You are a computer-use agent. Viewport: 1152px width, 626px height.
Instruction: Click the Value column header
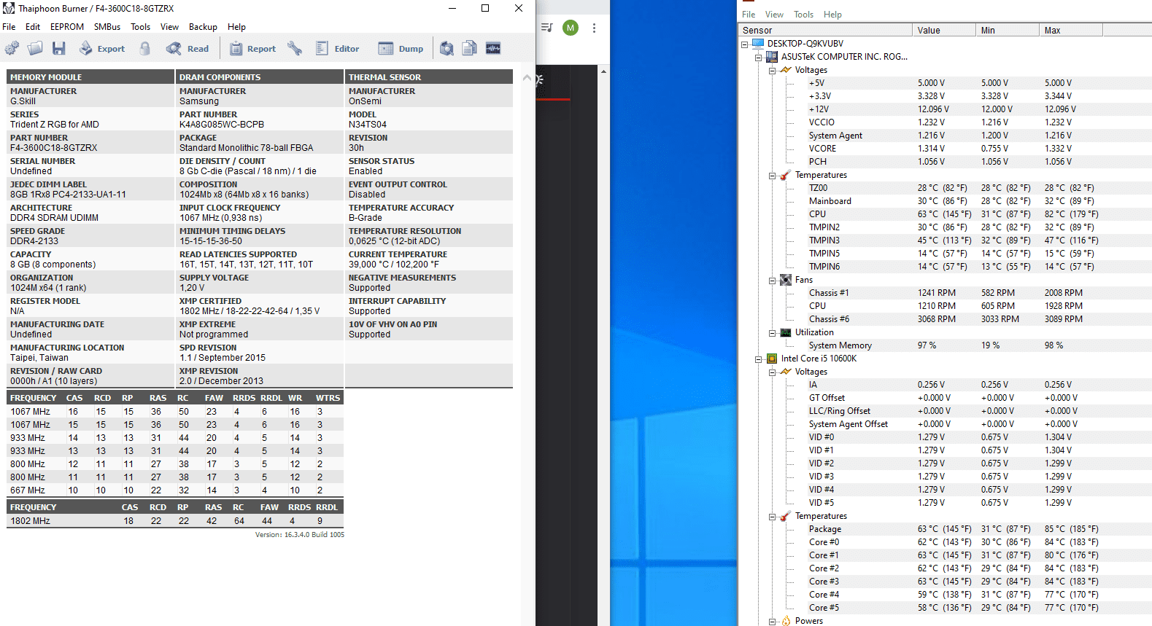pos(944,30)
